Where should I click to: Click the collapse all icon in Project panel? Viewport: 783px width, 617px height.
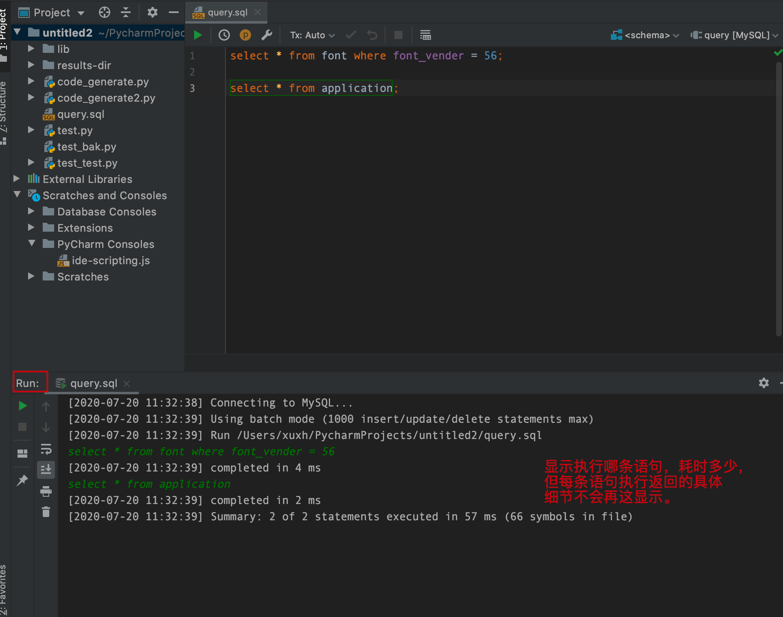pos(126,13)
